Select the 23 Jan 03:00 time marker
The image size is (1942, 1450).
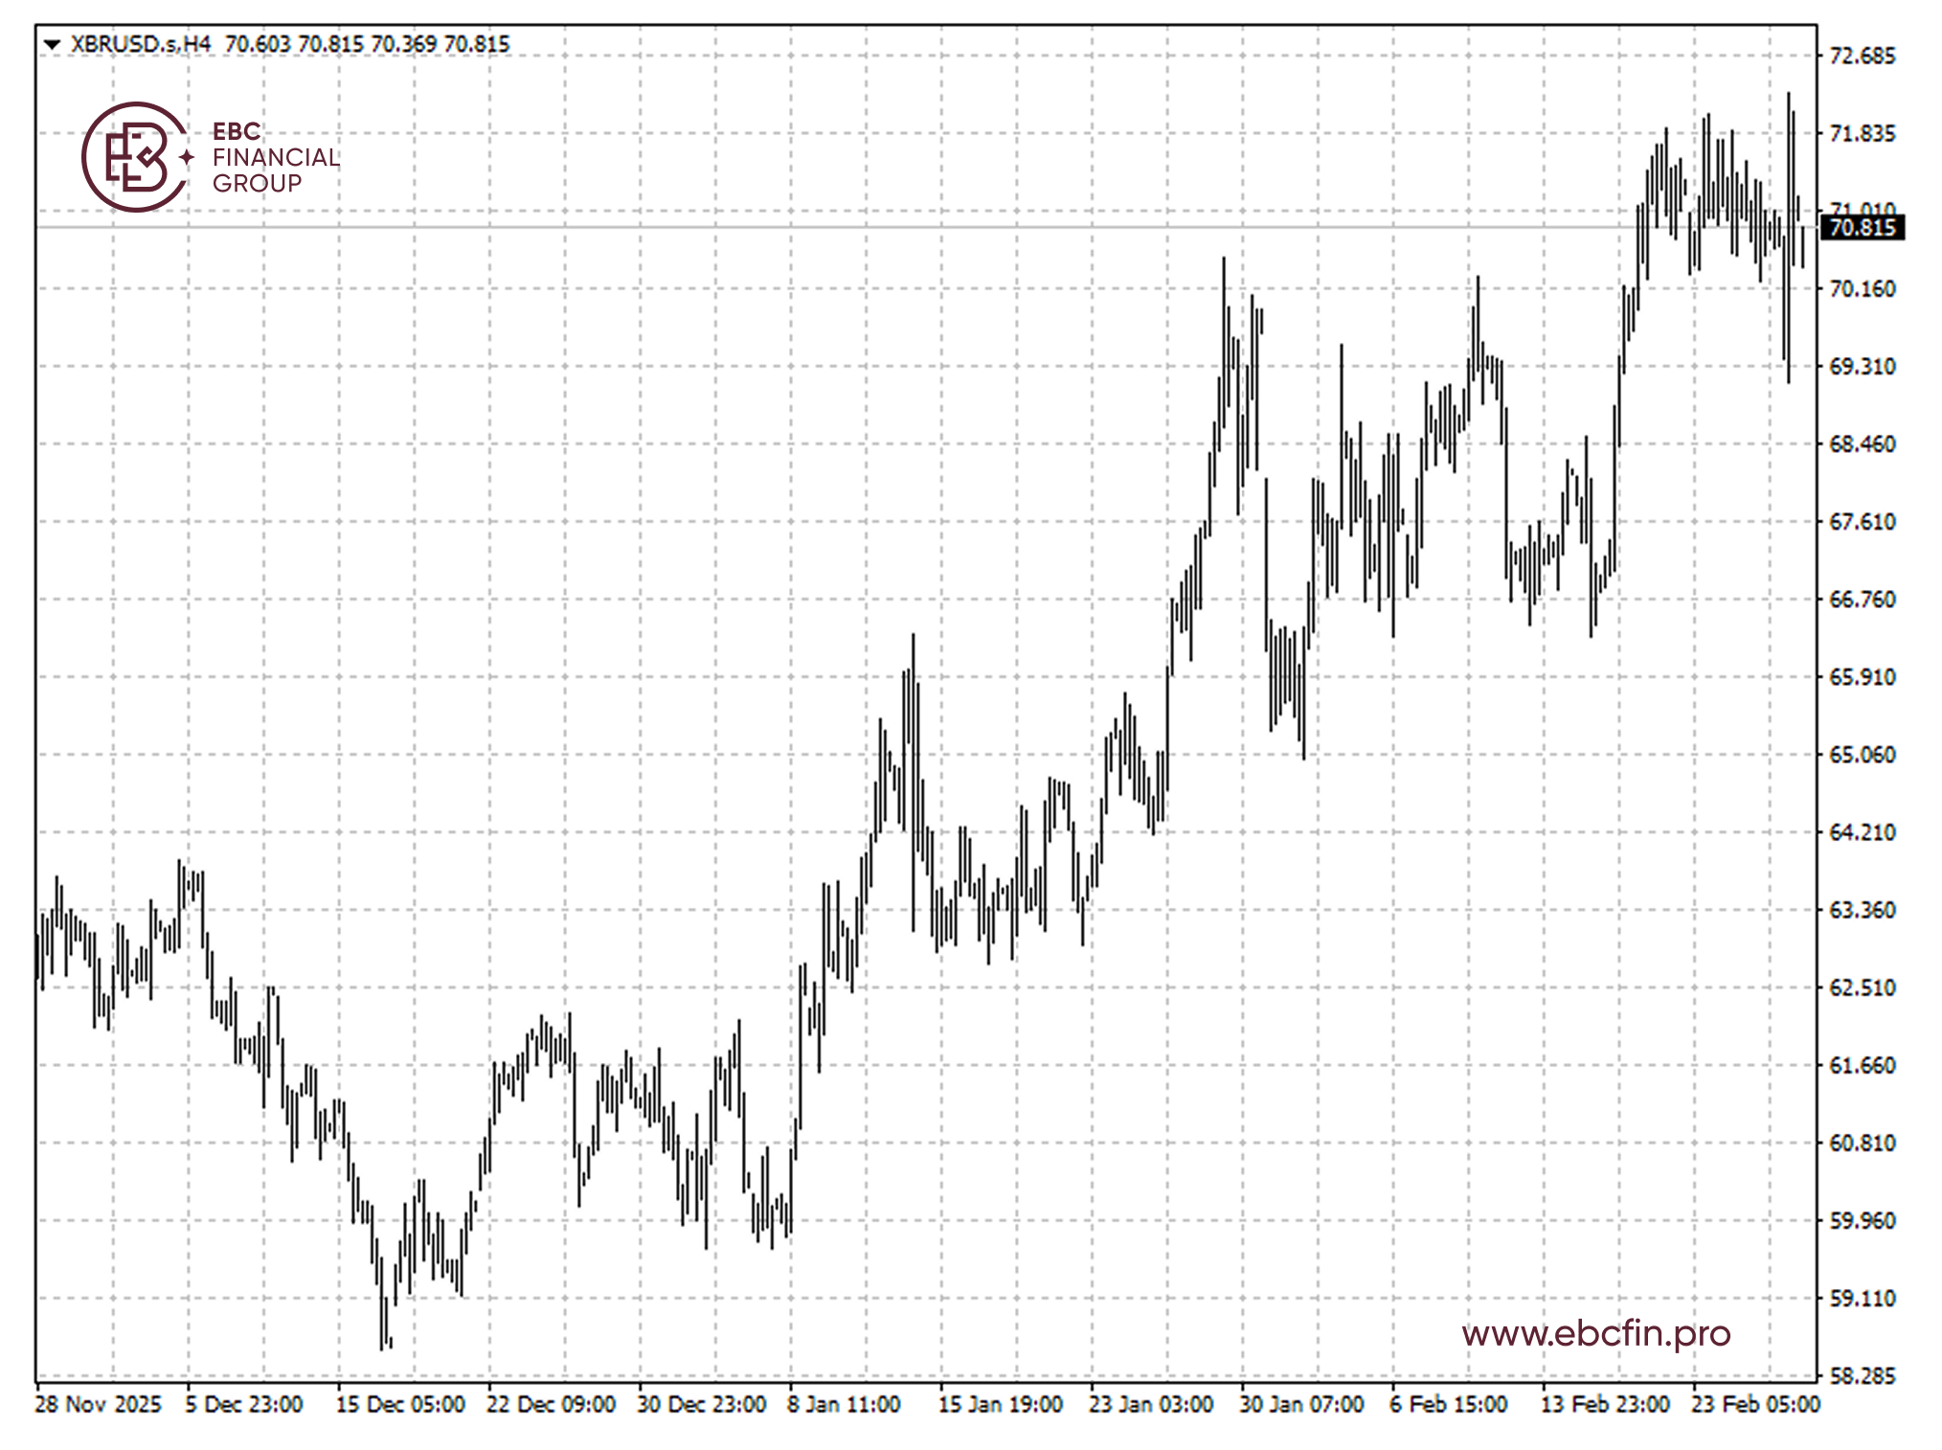[1150, 1404]
